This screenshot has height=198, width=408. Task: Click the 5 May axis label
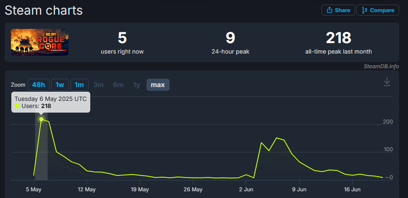point(34,190)
